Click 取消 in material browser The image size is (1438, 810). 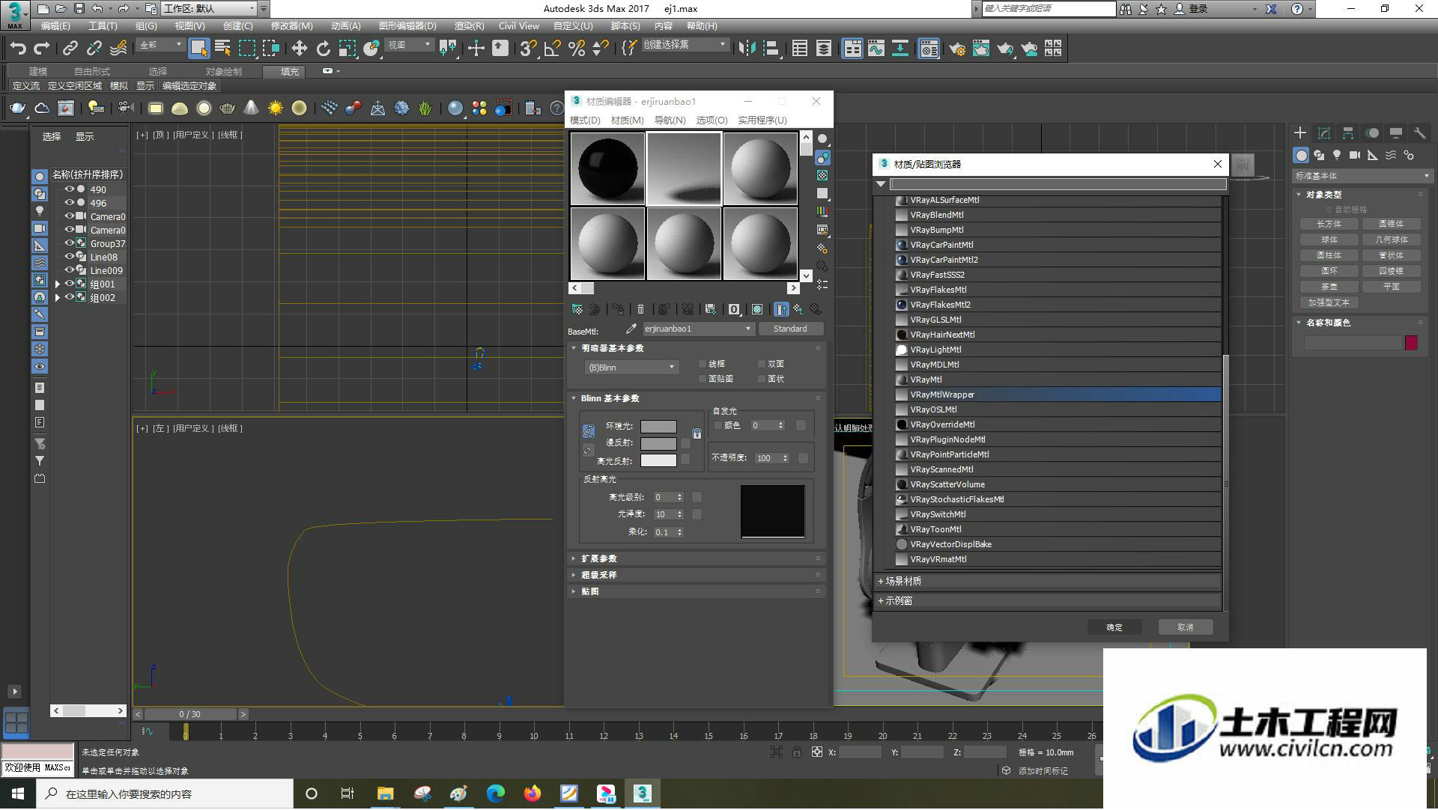tap(1185, 627)
